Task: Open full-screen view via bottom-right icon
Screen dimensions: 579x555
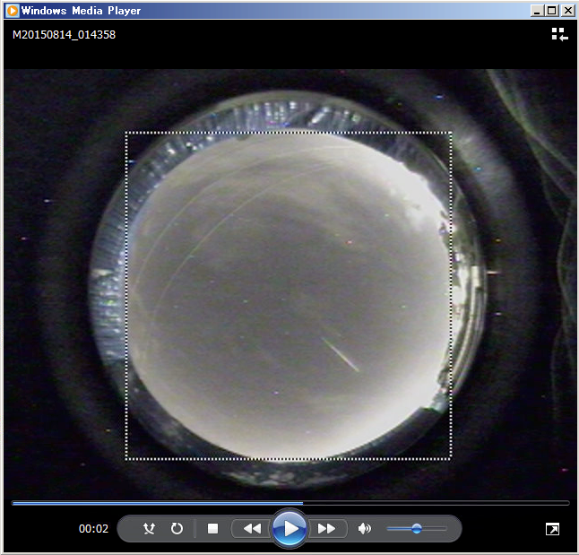Action: (x=552, y=530)
